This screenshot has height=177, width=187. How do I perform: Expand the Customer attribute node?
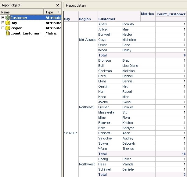(3, 18)
